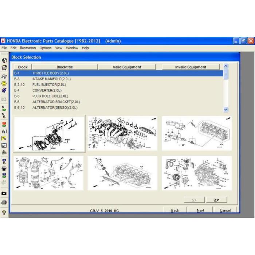Click the shopping cart icon in sidebar

click(x=4, y=68)
